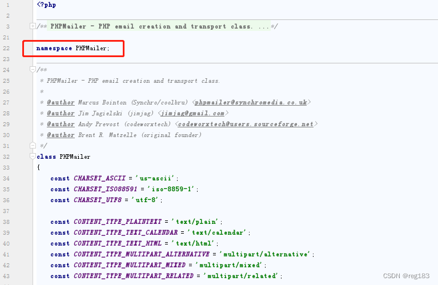
Task: Collapse the class PHPMailer fold on line 32
Action: click(33, 156)
